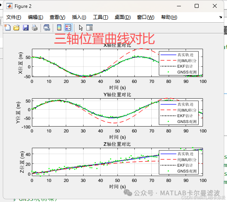Click 真实轨迹 in the X-axis plot legend

coord(185,55)
